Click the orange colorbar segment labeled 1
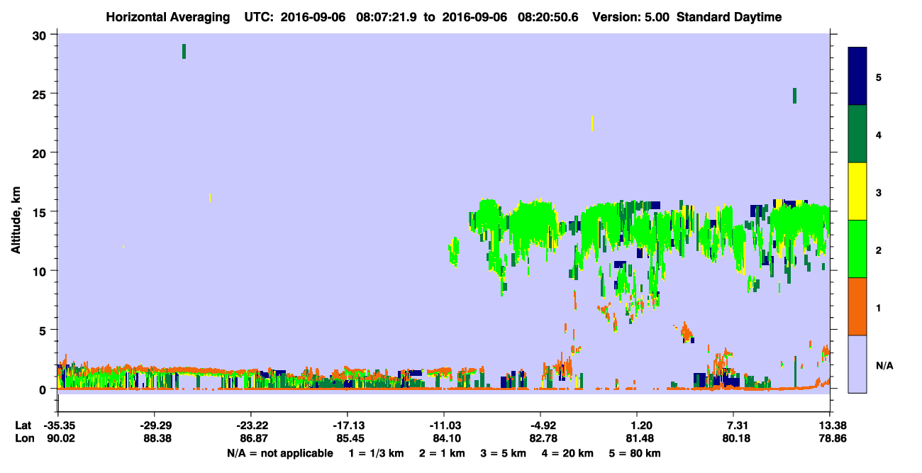Screen dimensions: 922x473 (857, 306)
